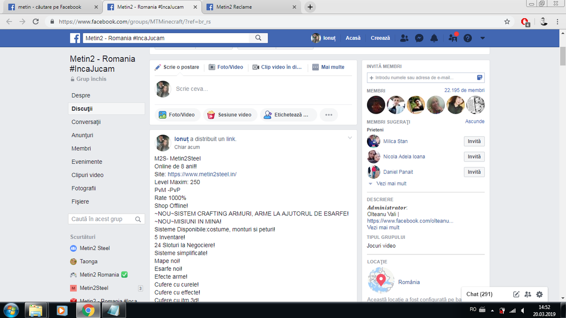The width and height of the screenshot is (566, 318).
Task: Click Ionuț profile picture in header
Action: 316,38
